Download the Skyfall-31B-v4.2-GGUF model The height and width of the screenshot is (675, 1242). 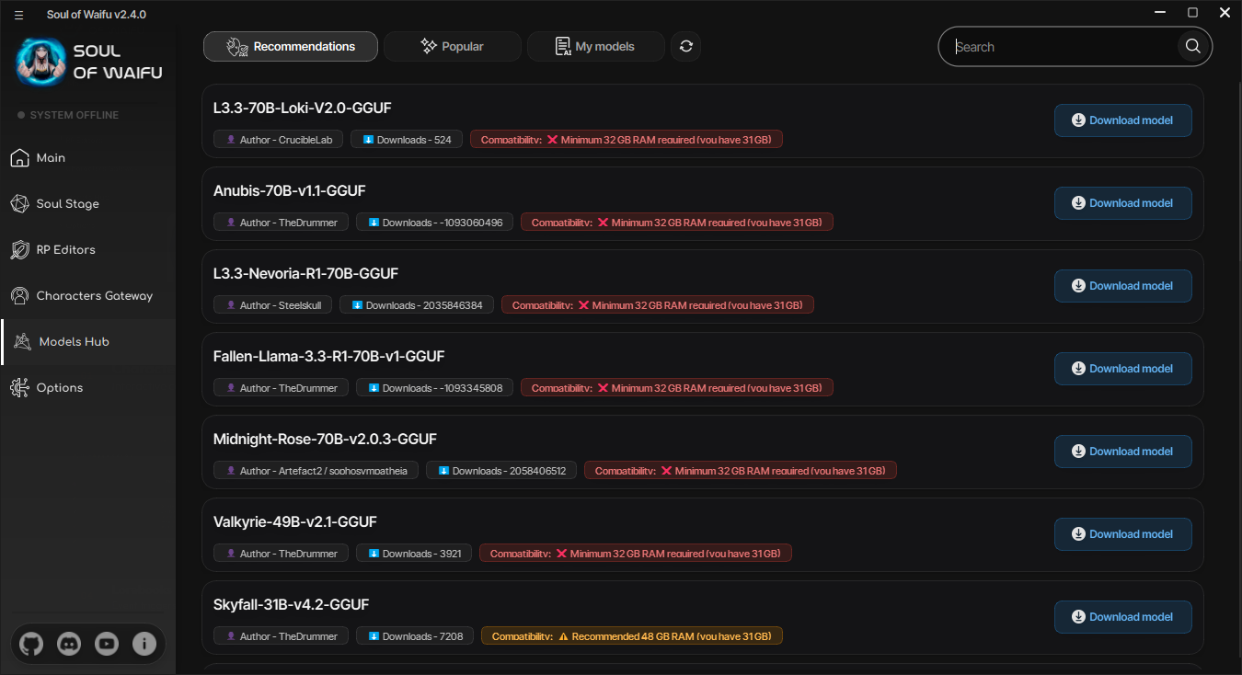tap(1123, 617)
